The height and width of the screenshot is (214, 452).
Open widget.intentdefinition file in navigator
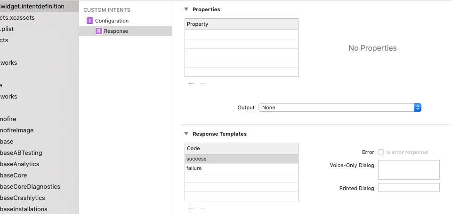point(33,6)
